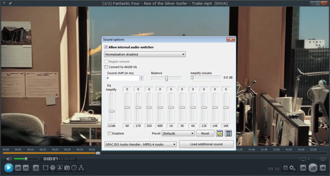Mute audio with the speaker icon

coord(9,159)
